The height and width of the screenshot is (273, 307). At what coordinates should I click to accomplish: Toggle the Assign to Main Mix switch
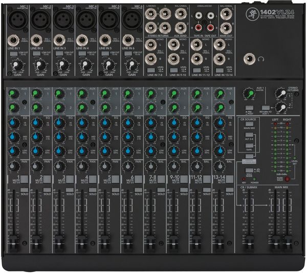coord(249,156)
